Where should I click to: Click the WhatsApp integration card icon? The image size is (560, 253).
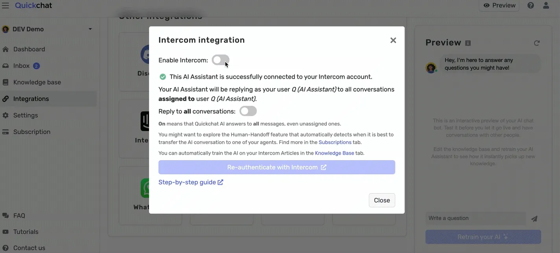coord(145,188)
